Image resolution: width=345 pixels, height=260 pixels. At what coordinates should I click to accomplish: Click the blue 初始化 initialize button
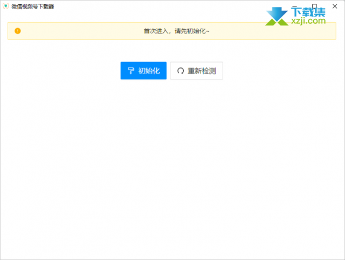(x=143, y=71)
